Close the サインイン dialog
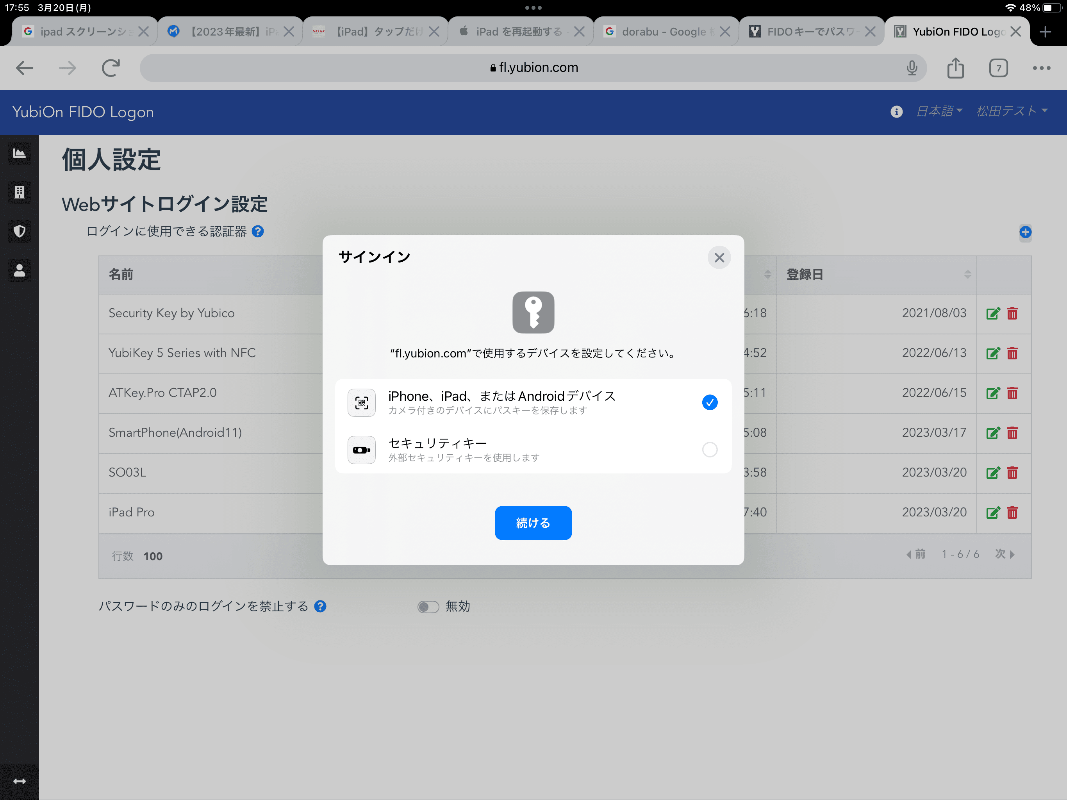 719,258
